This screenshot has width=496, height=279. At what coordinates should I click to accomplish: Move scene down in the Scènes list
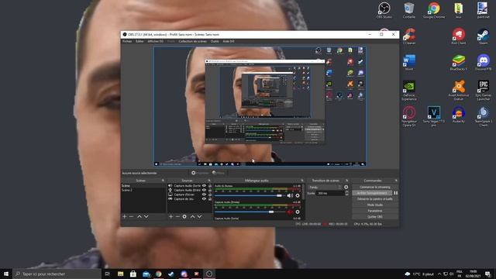point(146,217)
